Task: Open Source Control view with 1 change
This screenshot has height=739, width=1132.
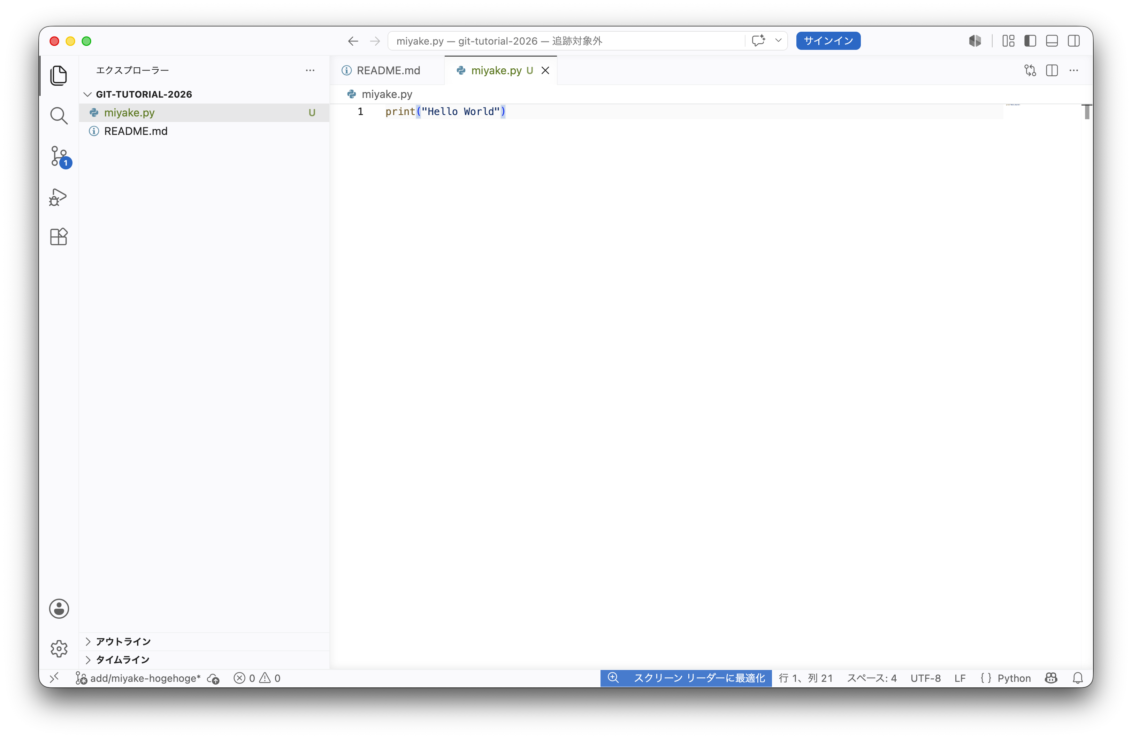Action: [x=60, y=157]
